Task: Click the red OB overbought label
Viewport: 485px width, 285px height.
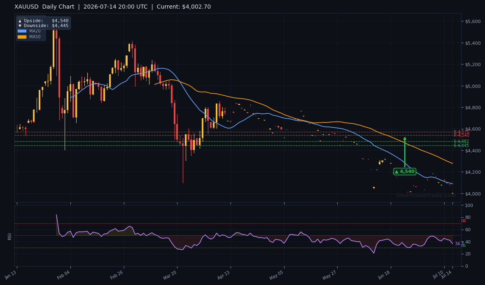Action: click(x=463, y=221)
